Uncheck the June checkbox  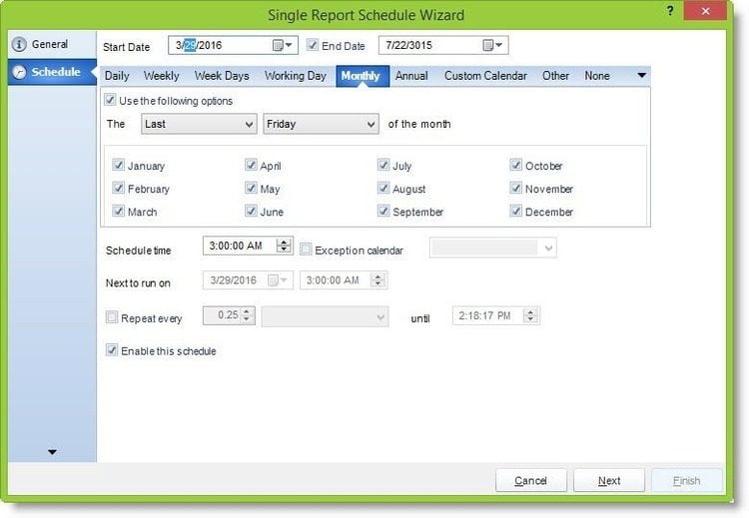click(x=251, y=211)
